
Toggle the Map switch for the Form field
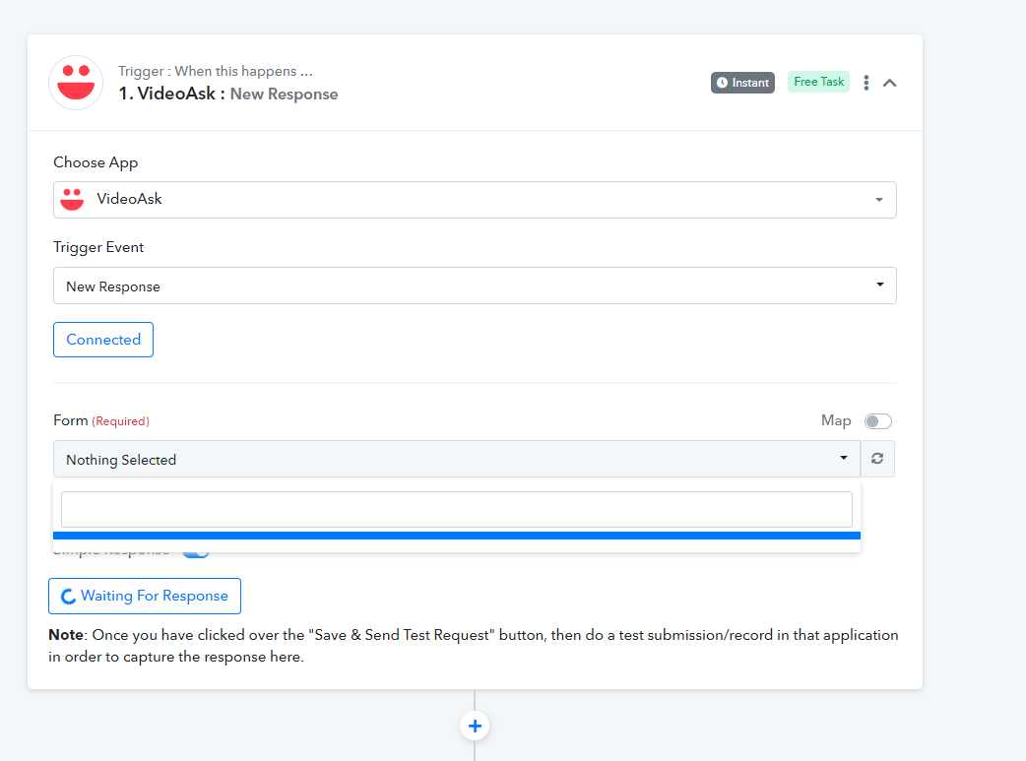pyautogui.click(x=877, y=421)
